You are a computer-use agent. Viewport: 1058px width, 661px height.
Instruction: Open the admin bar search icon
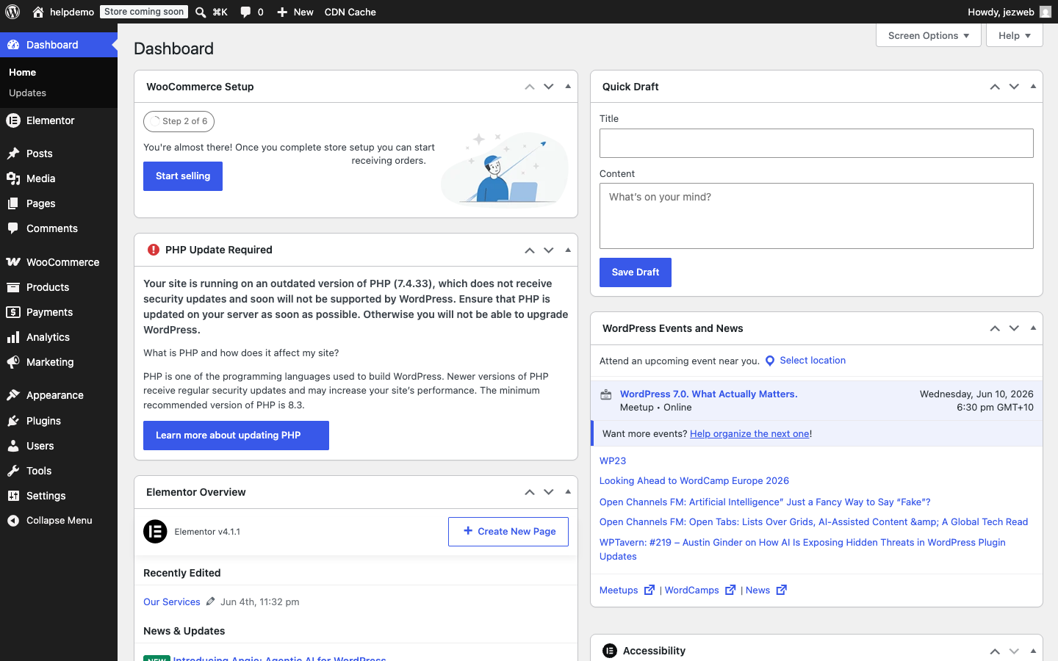pyautogui.click(x=201, y=12)
